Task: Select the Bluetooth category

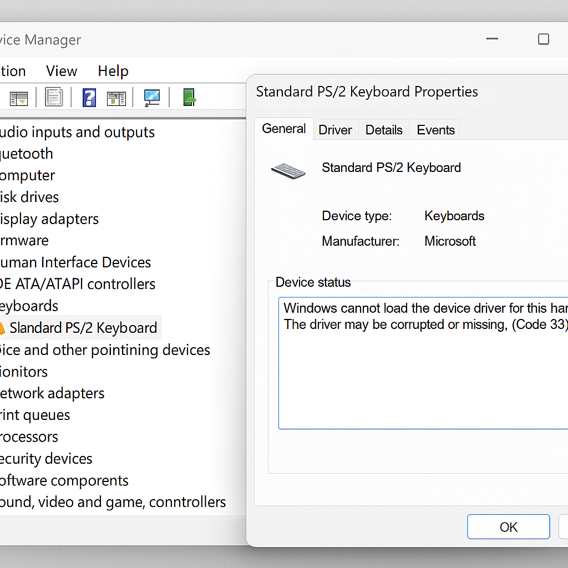Action: (x=27, y=154)
